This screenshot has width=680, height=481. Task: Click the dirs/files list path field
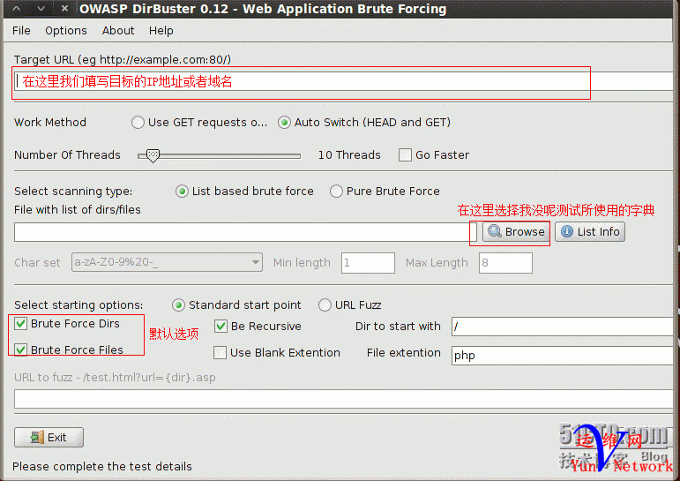coord(245,232)
